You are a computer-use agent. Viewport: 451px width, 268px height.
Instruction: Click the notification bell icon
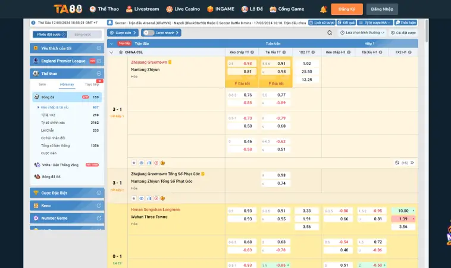click(x=323, y=10)
